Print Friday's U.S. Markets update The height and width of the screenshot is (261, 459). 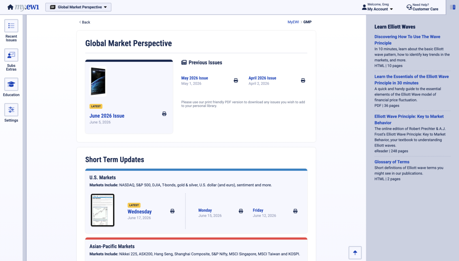(295, 211)
